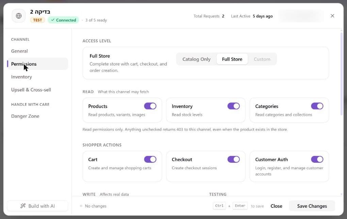This screenshot has width=347, height=219.
Task: Select Catalog Only access level
Action: tap(196, 59)
